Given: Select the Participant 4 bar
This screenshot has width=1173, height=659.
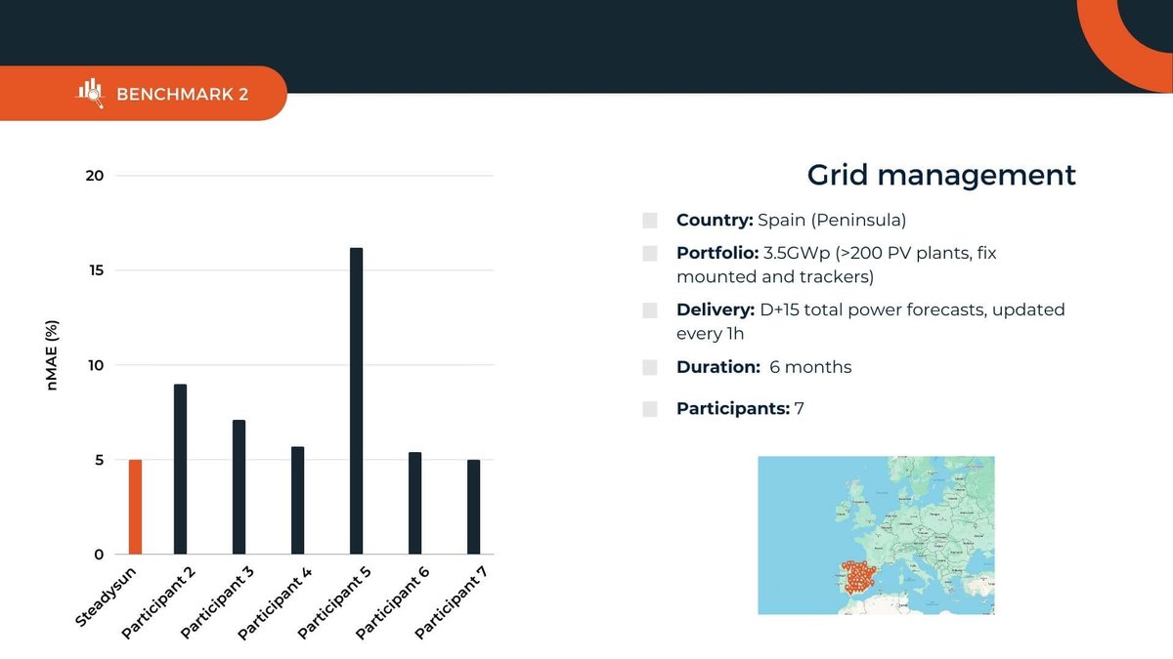Looking at the screenshot, I should point(297,501).
